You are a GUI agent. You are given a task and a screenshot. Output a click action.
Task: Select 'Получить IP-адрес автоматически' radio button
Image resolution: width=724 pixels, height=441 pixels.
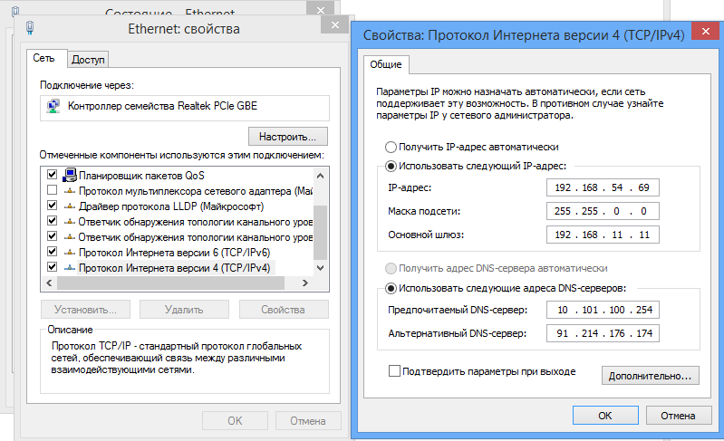click(391, 146)
